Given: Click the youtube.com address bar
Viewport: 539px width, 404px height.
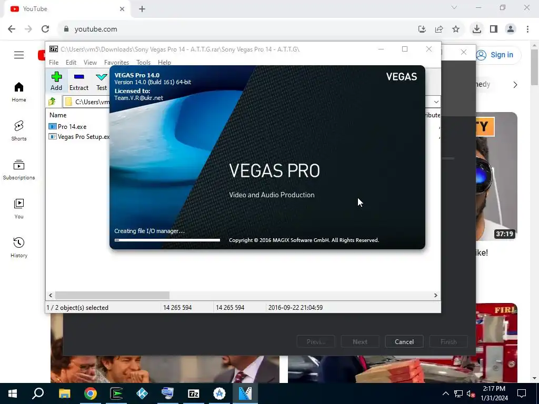Looking at the screenshot, I should [x=237, y=29].
